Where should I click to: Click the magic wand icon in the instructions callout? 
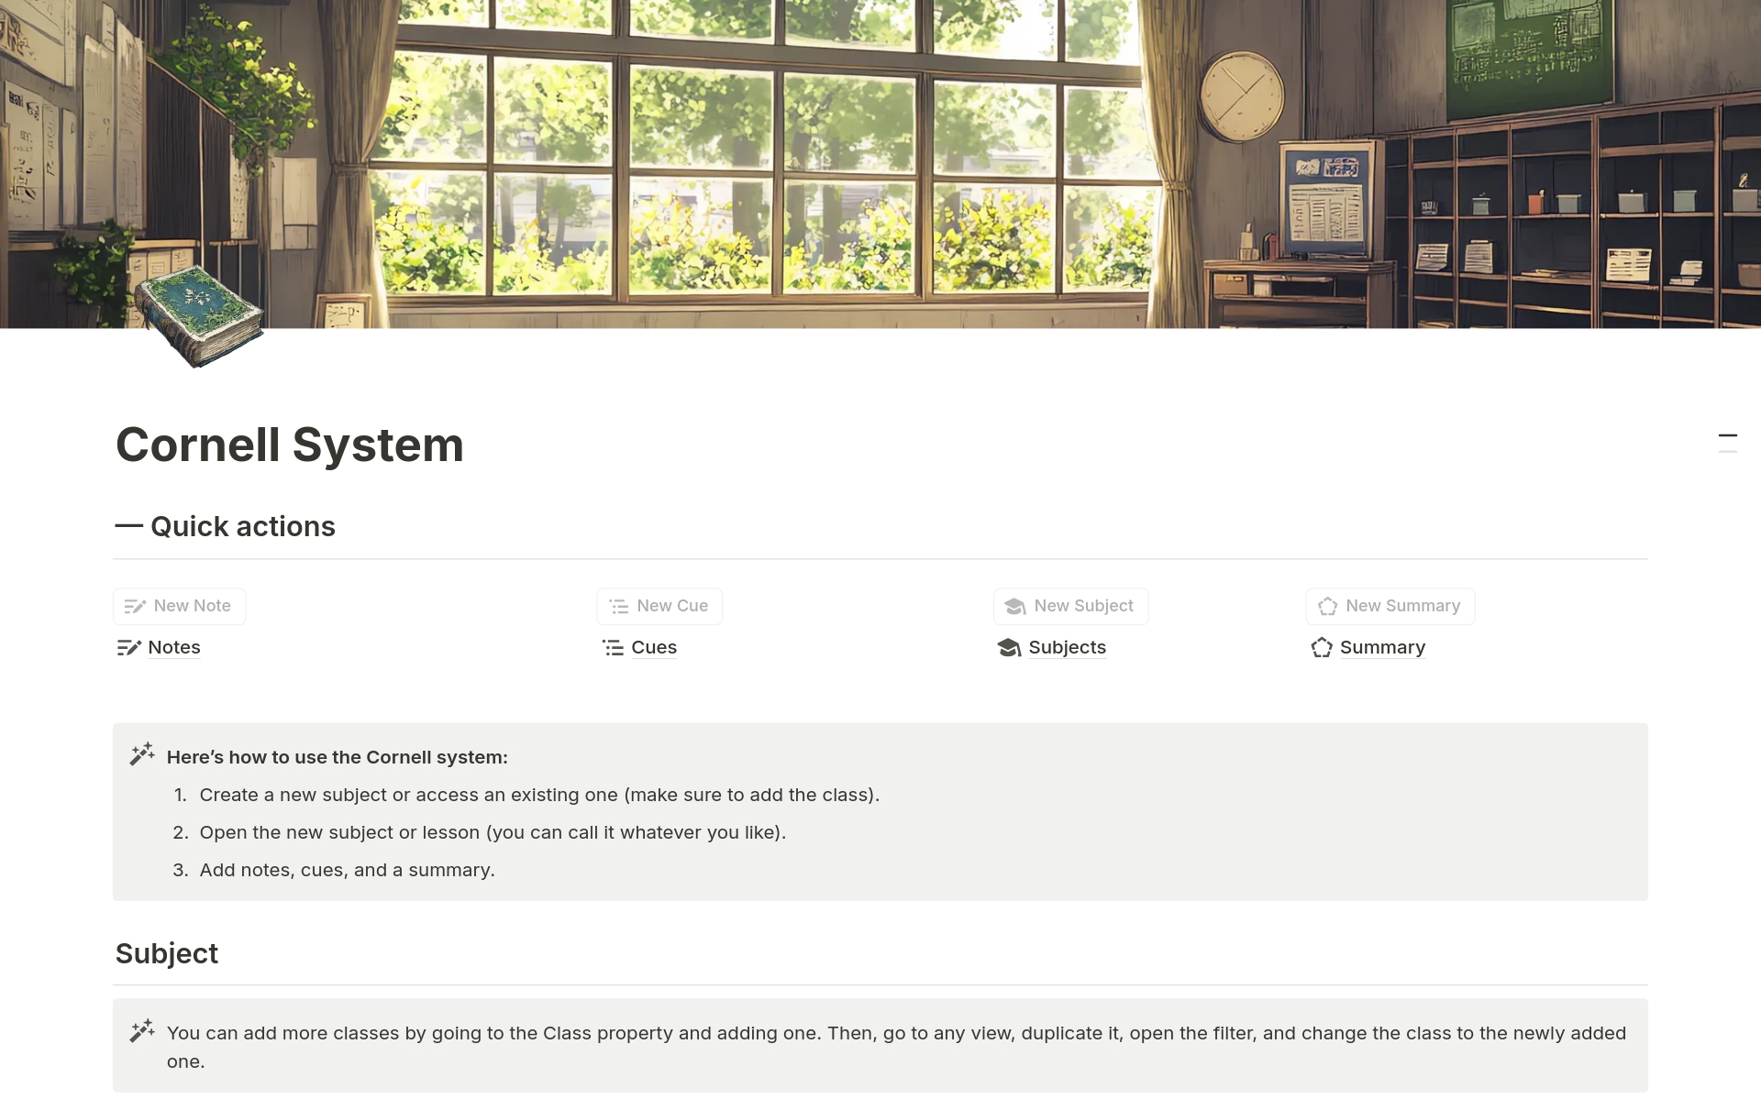(x=142, y=753)
